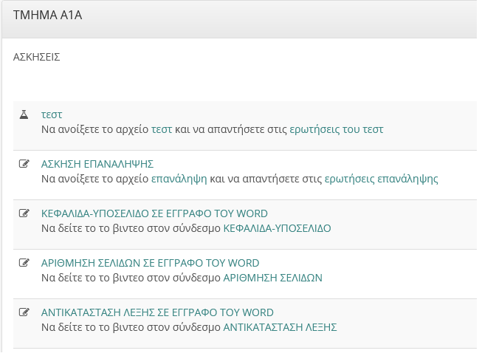This screenshot has height=356, width=482.
Task: Follow the ΑΡΙΘΜΗΣΗ ΣΕΛΙΔΩΝ video link
Action: point(272,278)
